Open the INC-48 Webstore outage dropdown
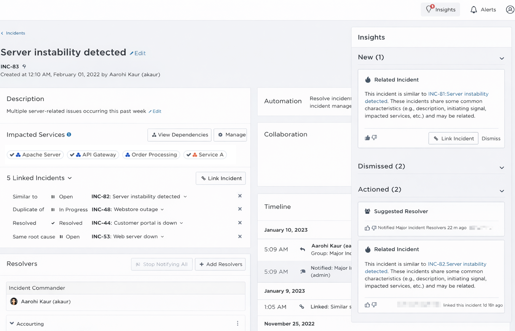515x331 pixels. pos(162,210)
